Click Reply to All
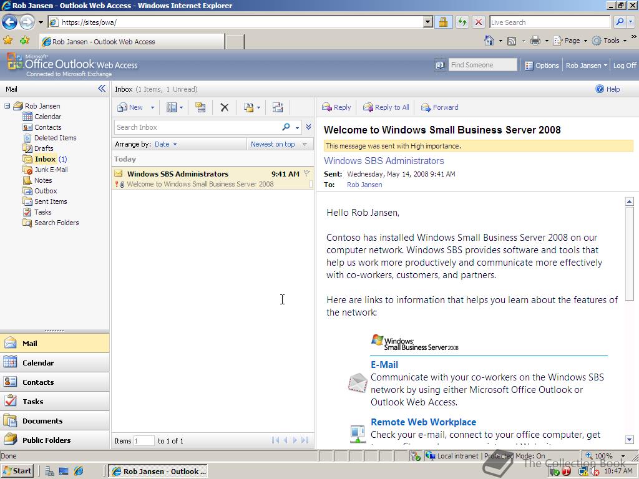This screenshot has width=639, height=479. coord(386,107)
